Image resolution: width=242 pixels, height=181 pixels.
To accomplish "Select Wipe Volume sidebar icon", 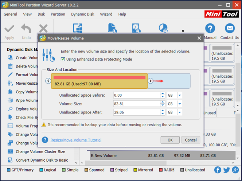I will pos(10,100).
